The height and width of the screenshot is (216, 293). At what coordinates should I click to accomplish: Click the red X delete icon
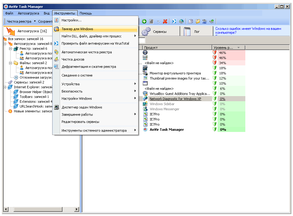(x=165, y=21)
